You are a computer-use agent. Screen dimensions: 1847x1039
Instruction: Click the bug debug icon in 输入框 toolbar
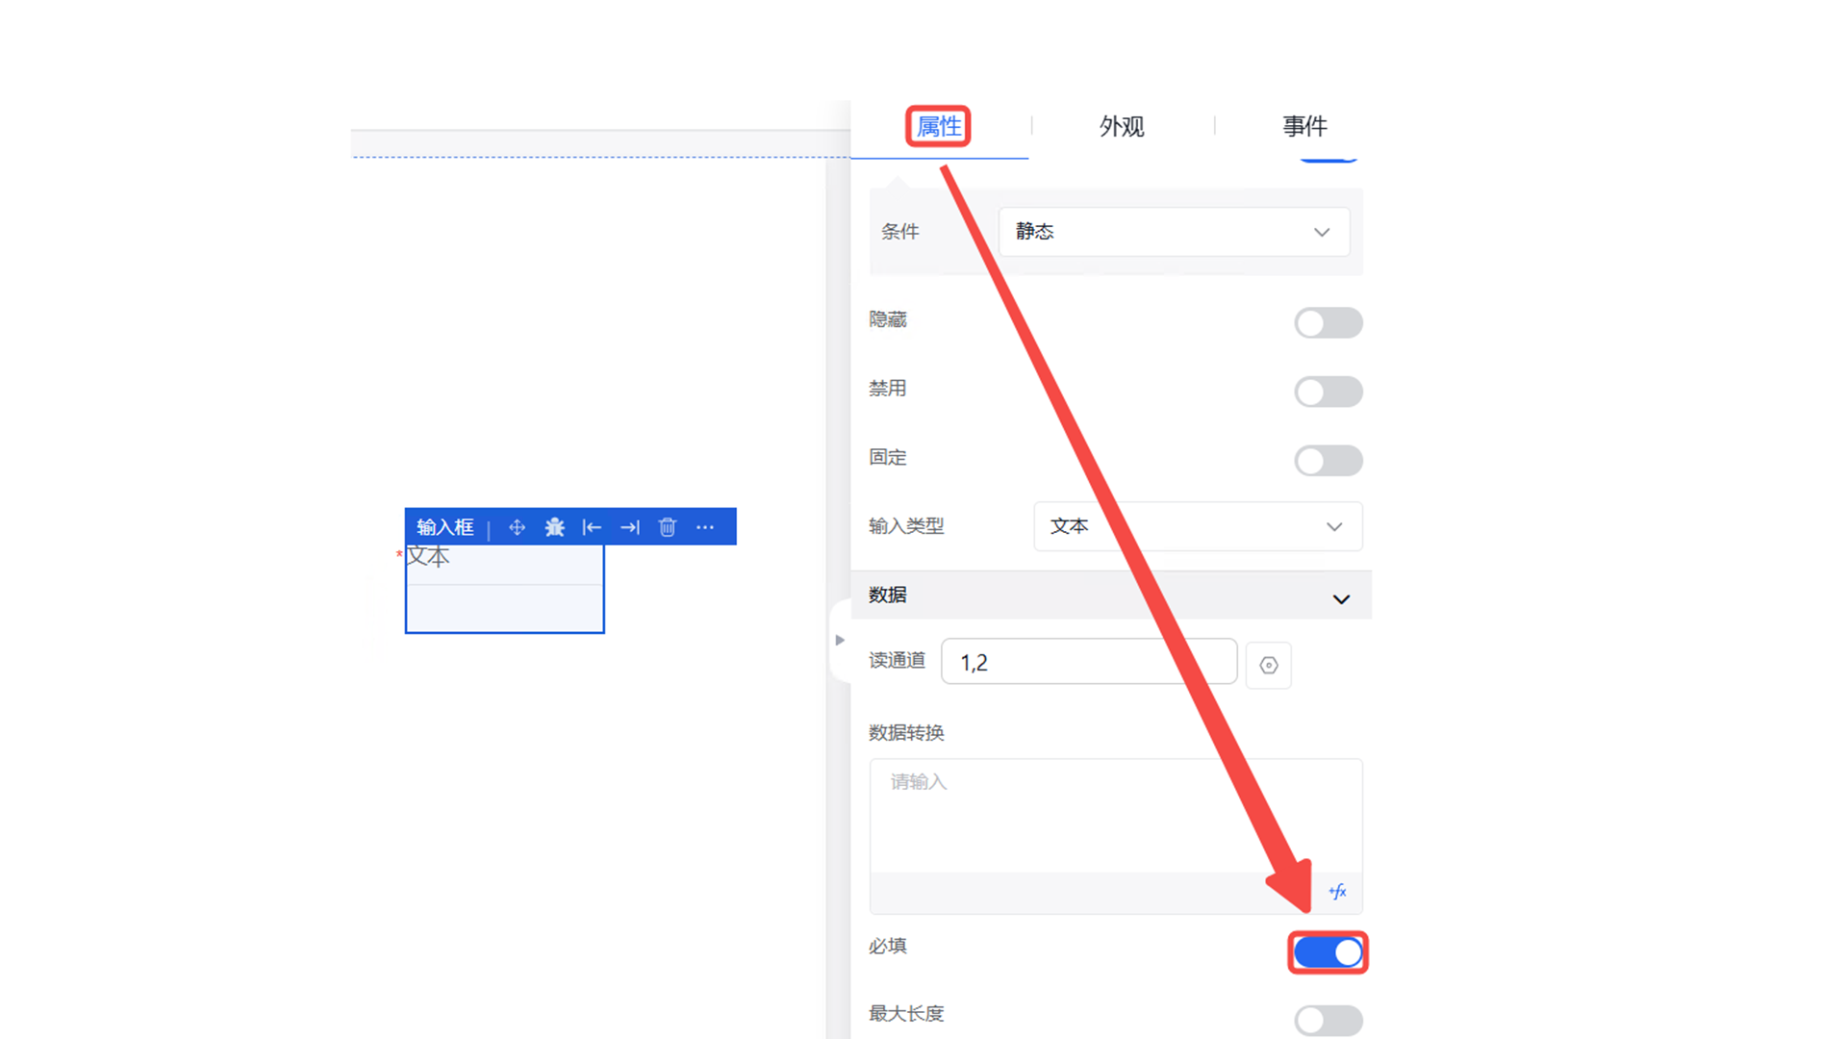click(x=554, y=527)
